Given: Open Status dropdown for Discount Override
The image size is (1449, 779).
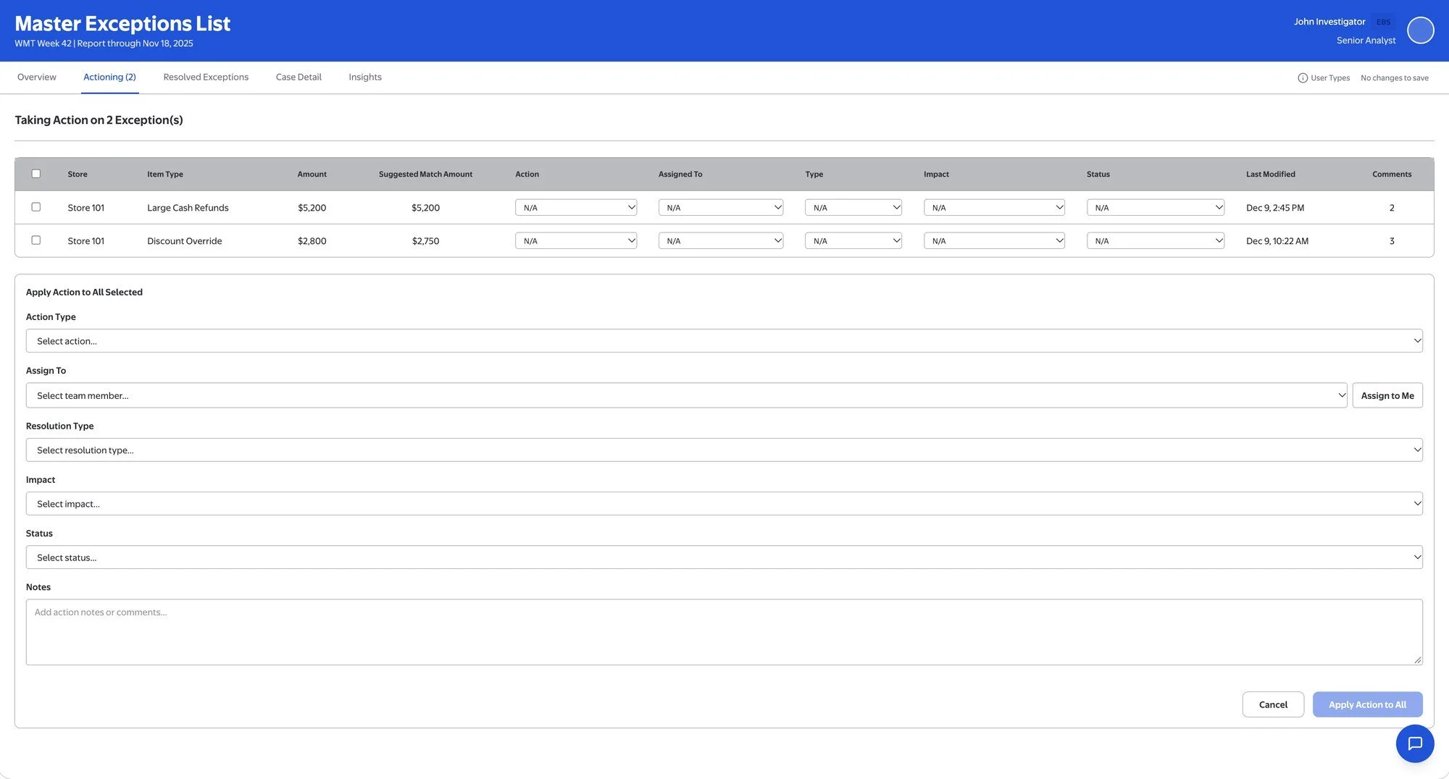Looking at the screenshot, I should tap(1156, 241).
